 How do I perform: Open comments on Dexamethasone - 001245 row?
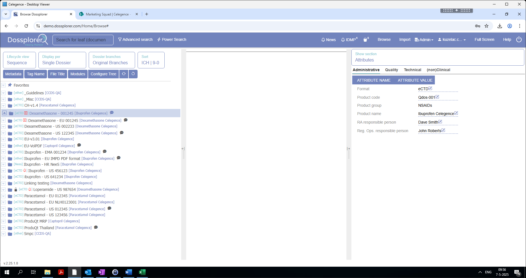[112, 113]
